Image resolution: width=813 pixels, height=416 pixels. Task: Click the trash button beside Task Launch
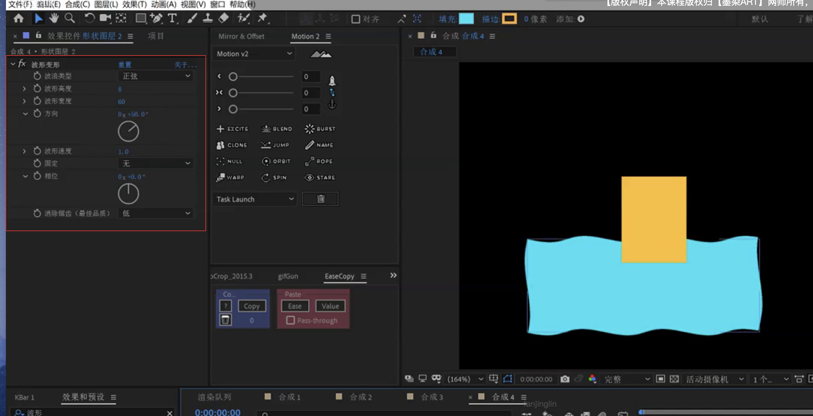pyautogui.click(x=320, y=199)
